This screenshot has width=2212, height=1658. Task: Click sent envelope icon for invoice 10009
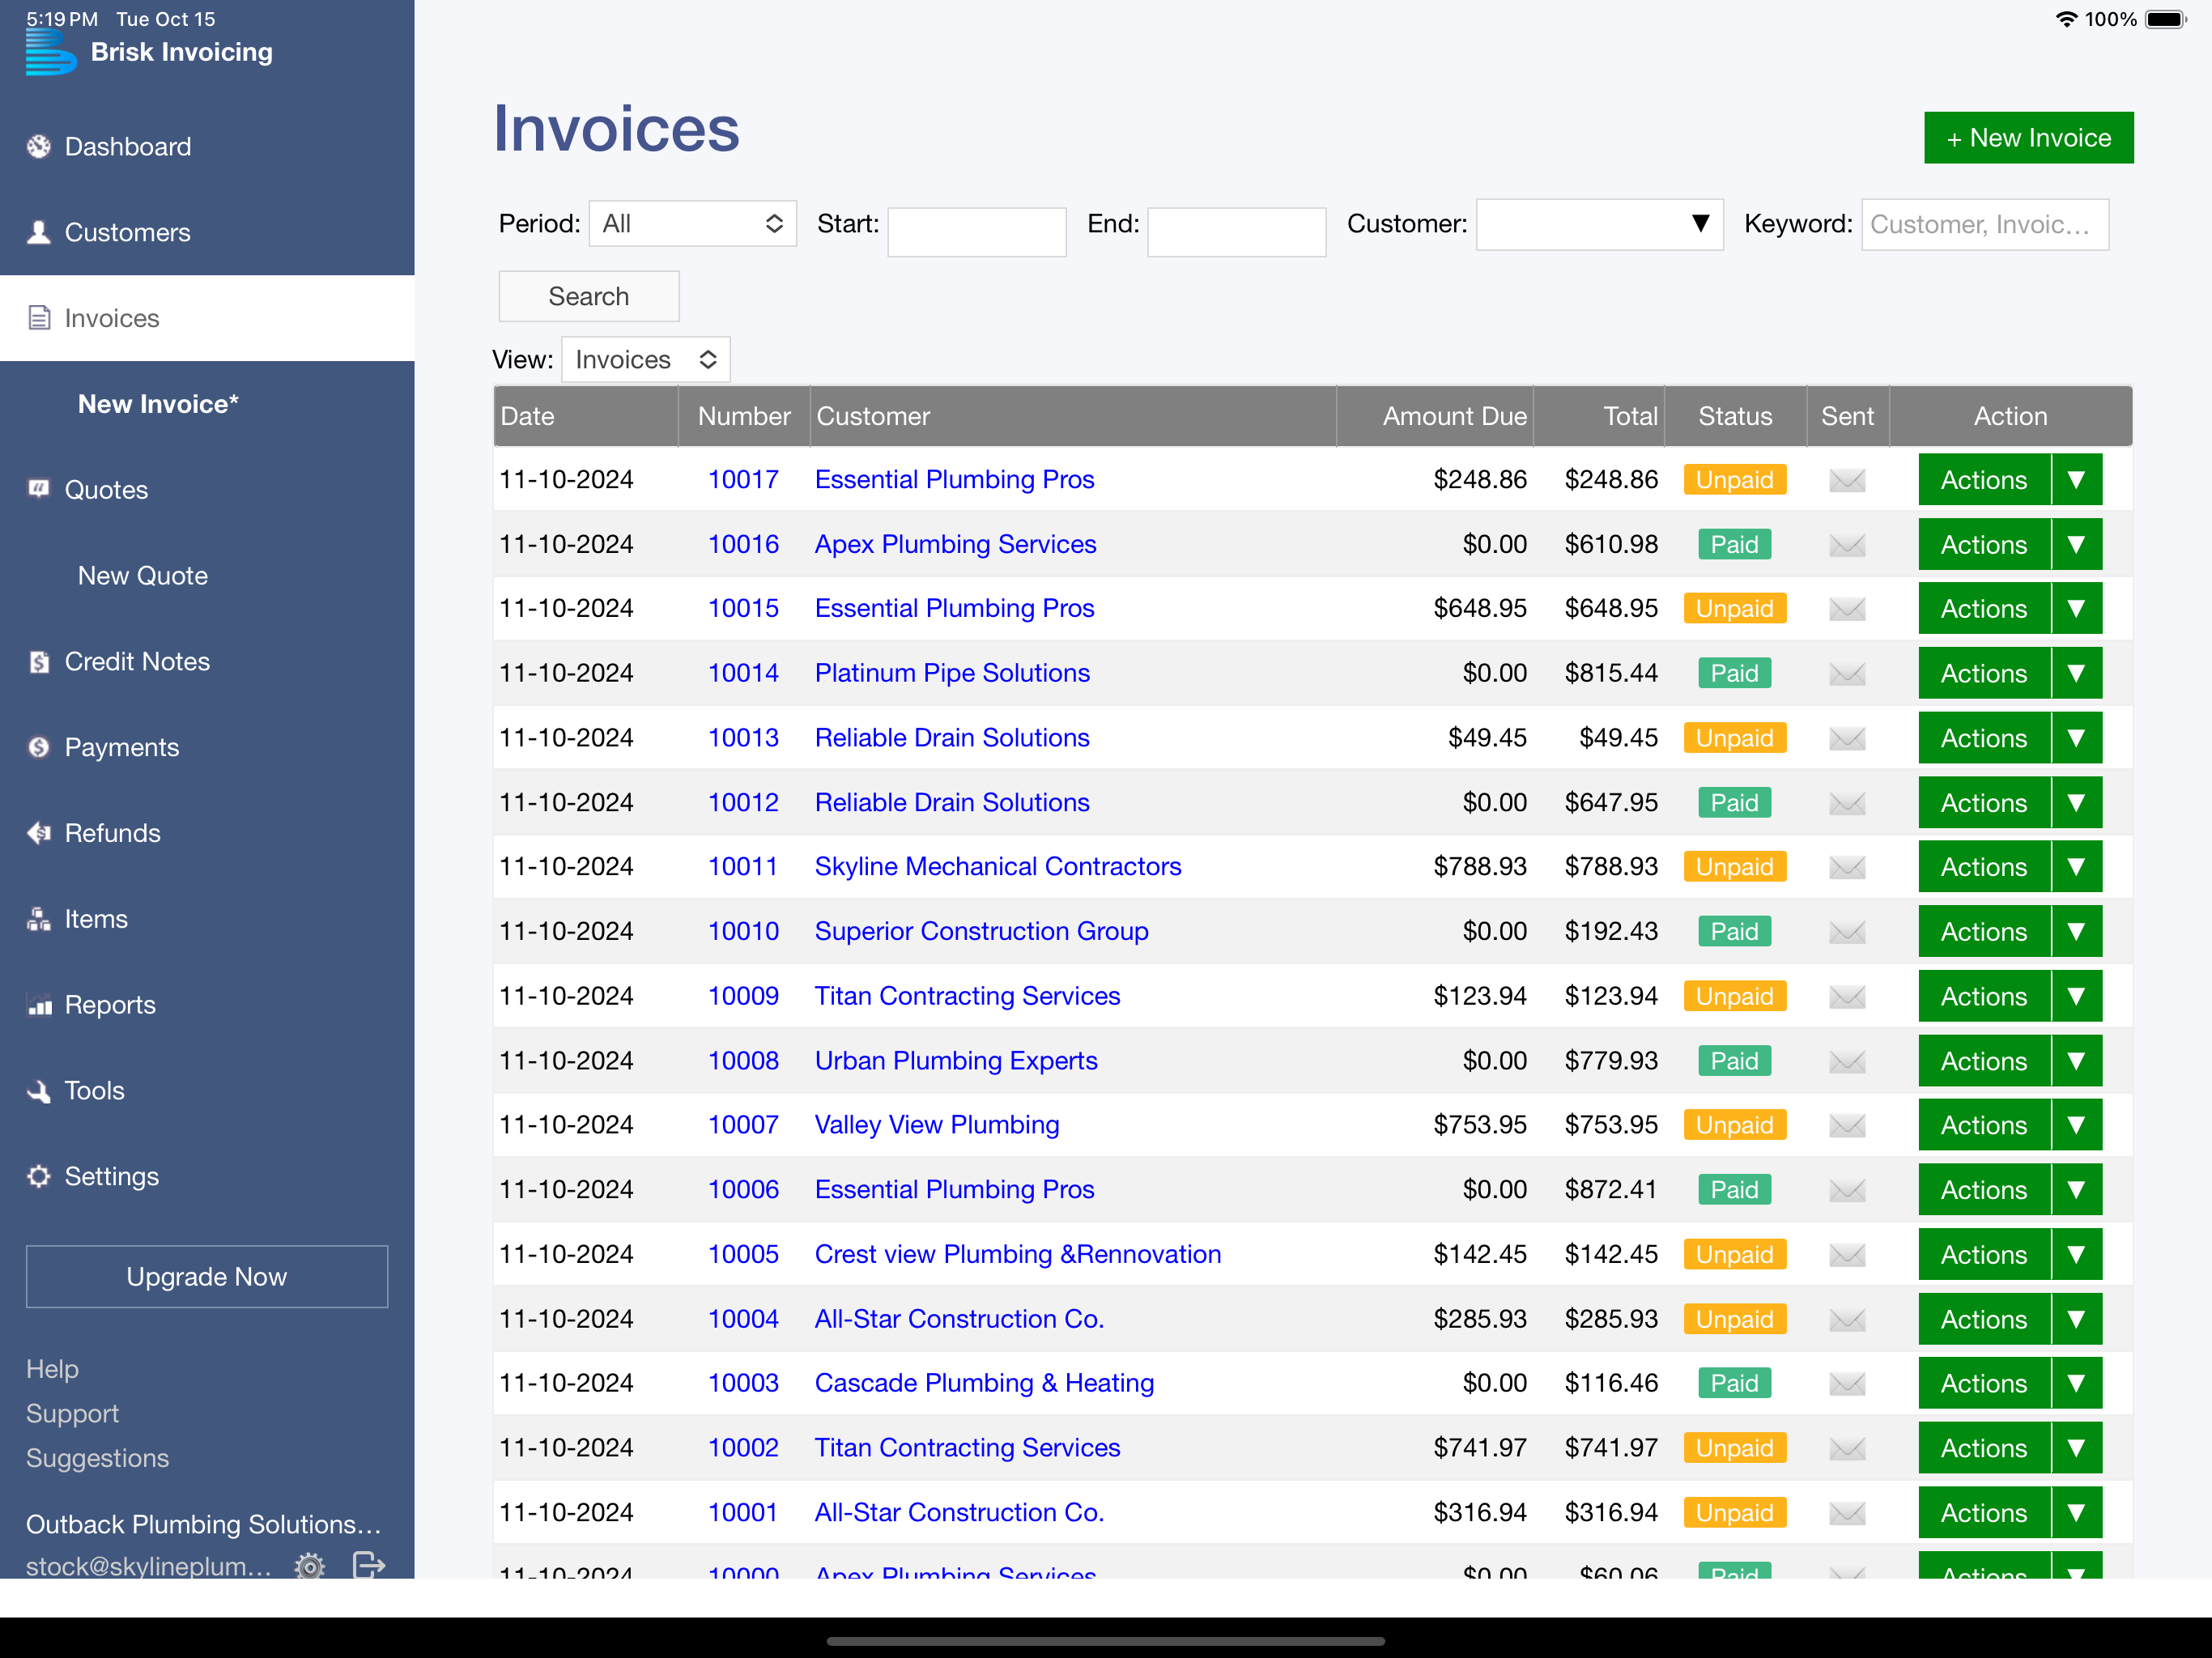[x=1847, y=997]
